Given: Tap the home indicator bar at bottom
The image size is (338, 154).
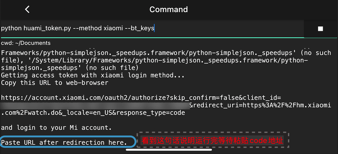Looking at the screenshot, I should [169, 150].
